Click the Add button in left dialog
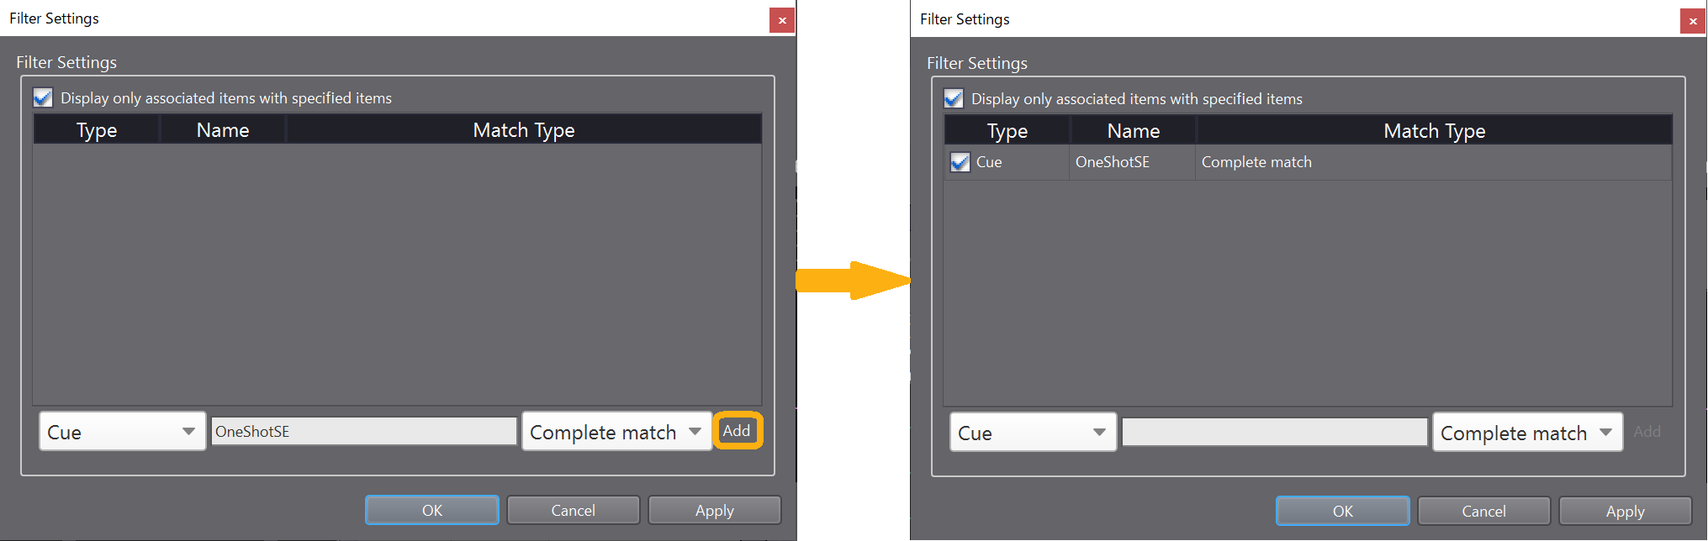 (x=738, y=431)
